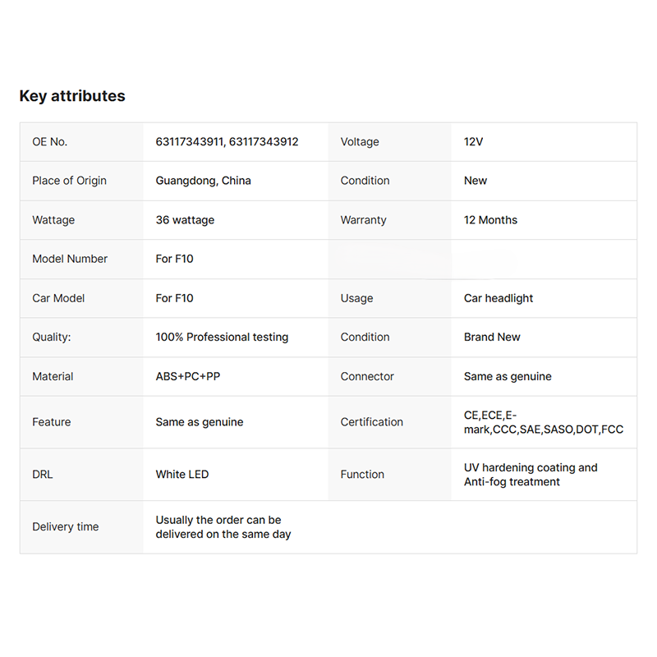This screenshot has width=657, height=657.
Task: Click the Car headlight usage value
Action: 498,298
